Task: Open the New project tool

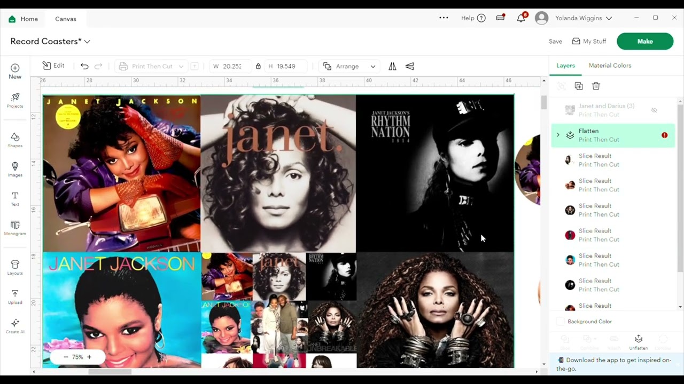Action: (15, 71)
